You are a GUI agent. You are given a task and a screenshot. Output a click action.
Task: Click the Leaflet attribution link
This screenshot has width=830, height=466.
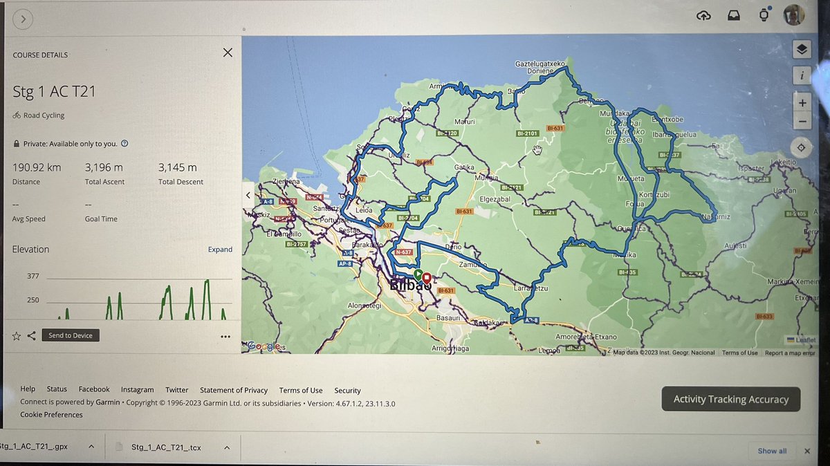[802, 340]
